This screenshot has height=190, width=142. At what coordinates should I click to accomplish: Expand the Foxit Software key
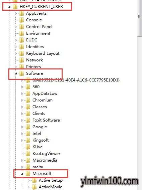tap(22, 120)
